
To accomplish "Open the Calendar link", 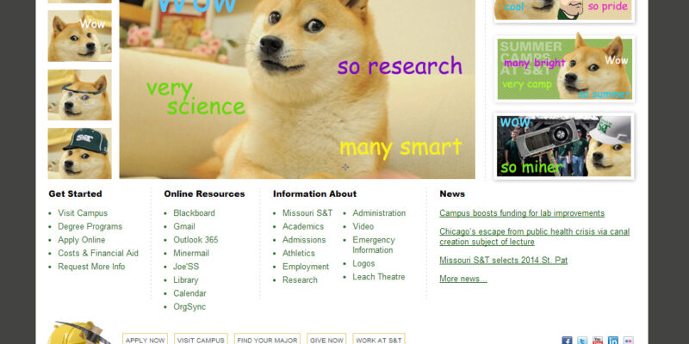I will (189, 293).
